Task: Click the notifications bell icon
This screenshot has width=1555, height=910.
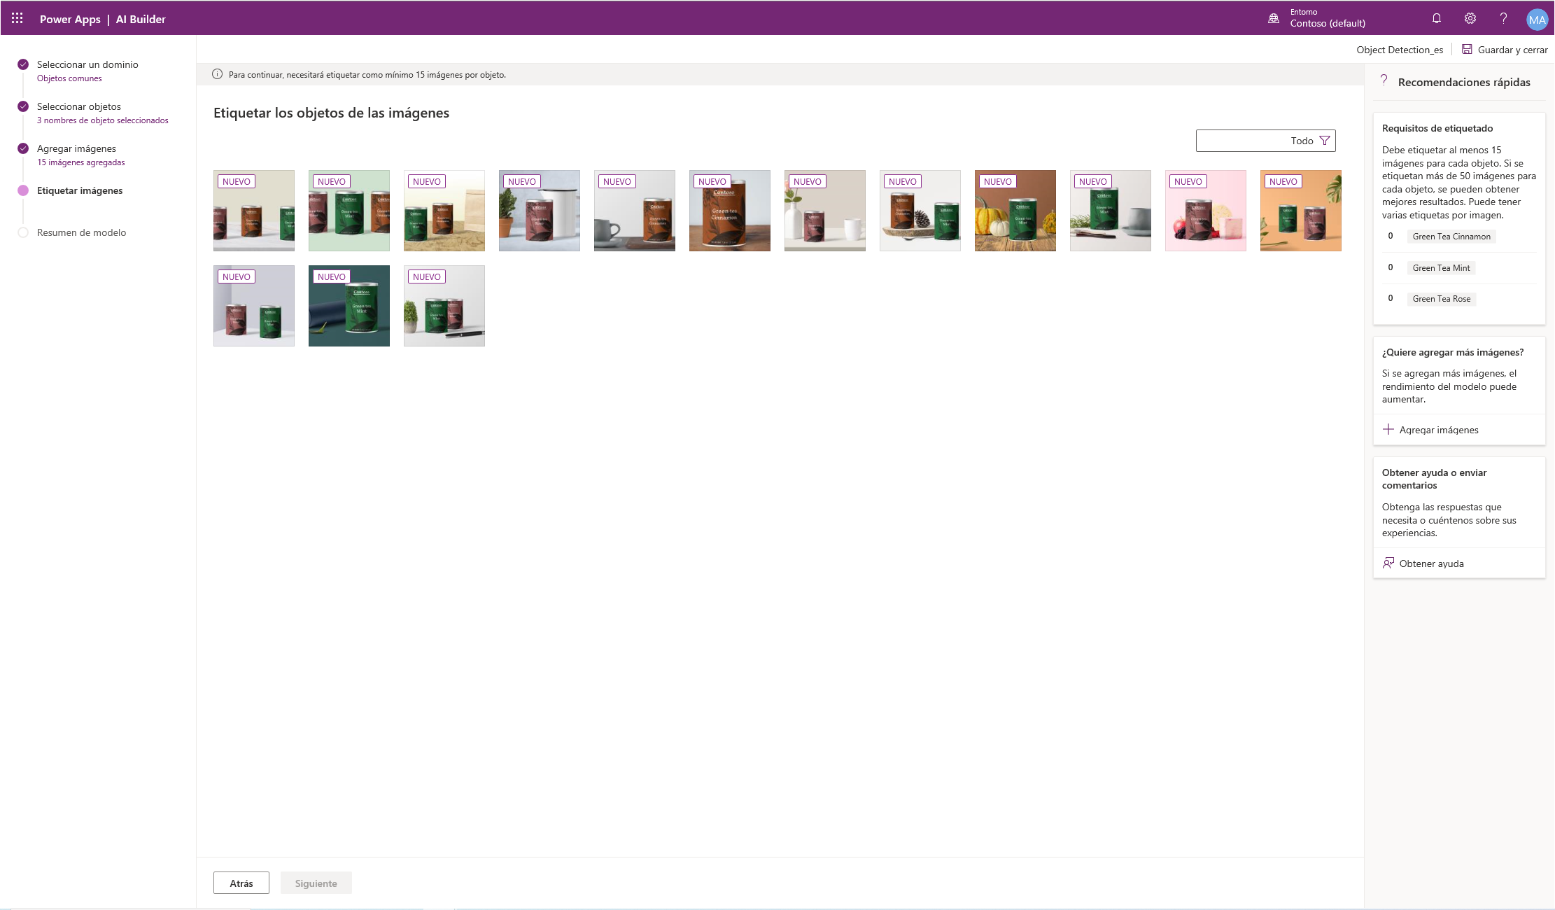Action: tap(1437, 19)
